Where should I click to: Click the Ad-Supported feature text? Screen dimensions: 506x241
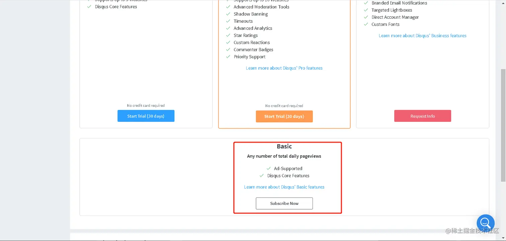pyautogui.click(x=288, y=168)
